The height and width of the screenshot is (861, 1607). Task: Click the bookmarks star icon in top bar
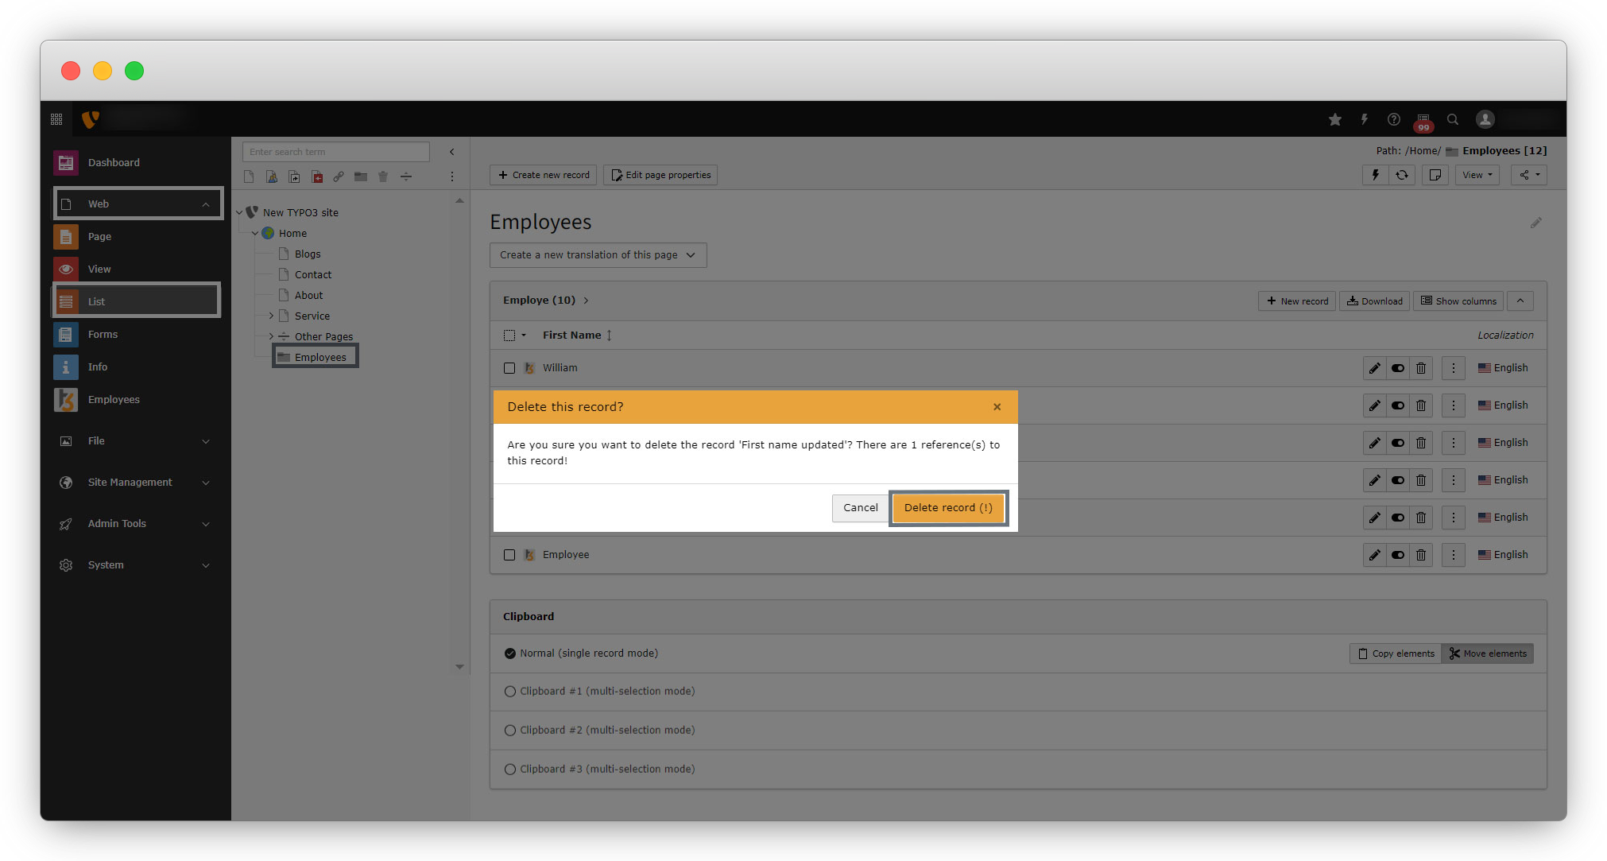pyautogui.click(x=1335, y=119)
